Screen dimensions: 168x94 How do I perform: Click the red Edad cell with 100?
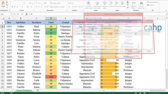pos(51,77)
